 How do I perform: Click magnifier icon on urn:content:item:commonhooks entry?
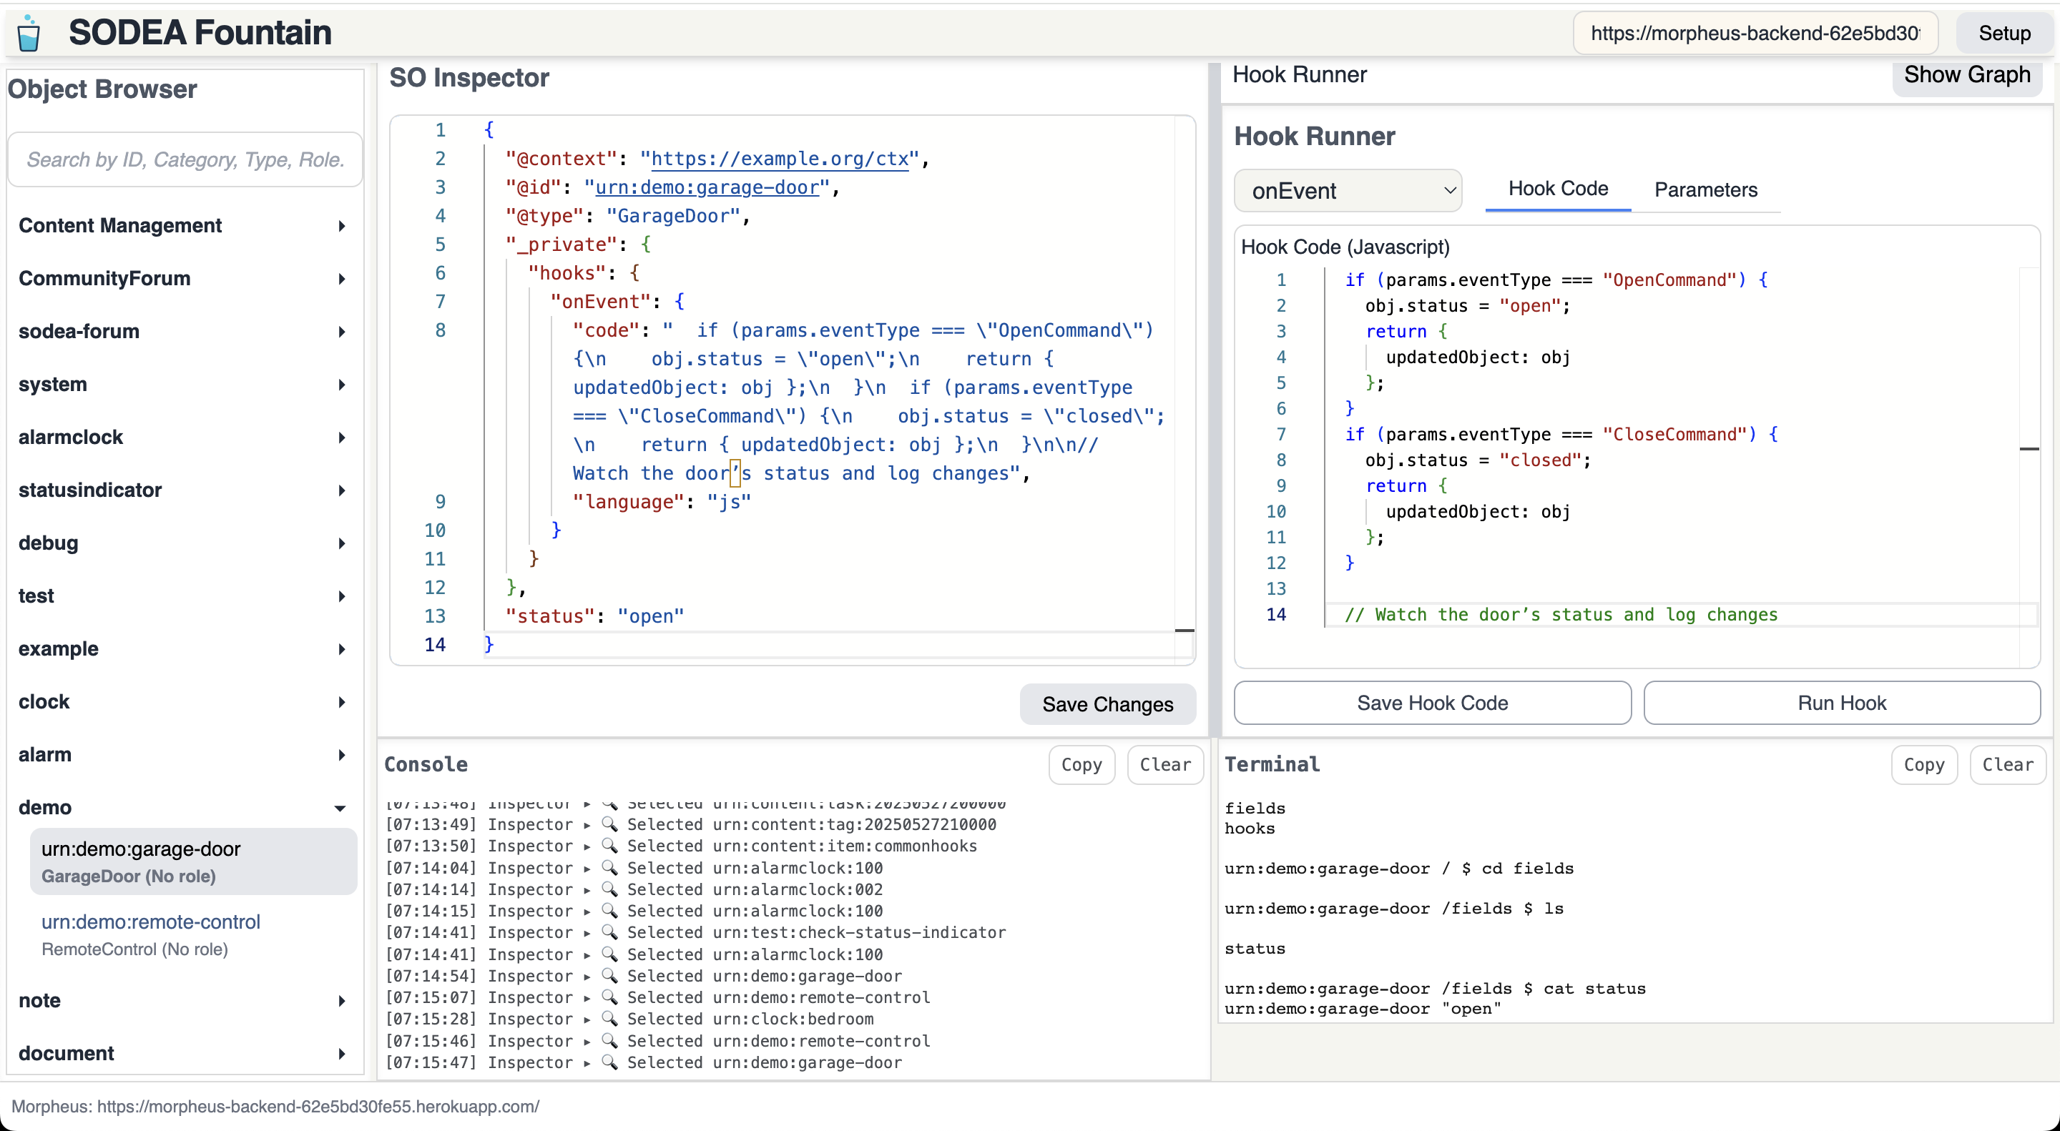pos(609,846)
